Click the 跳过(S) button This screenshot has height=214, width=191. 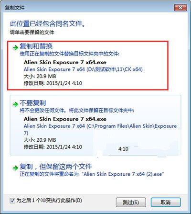tap(131, 203)
